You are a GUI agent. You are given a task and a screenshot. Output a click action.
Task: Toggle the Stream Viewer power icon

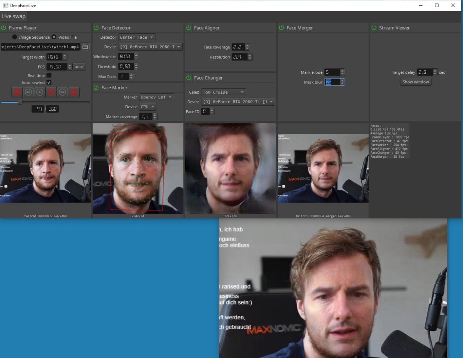pos(374,28)
